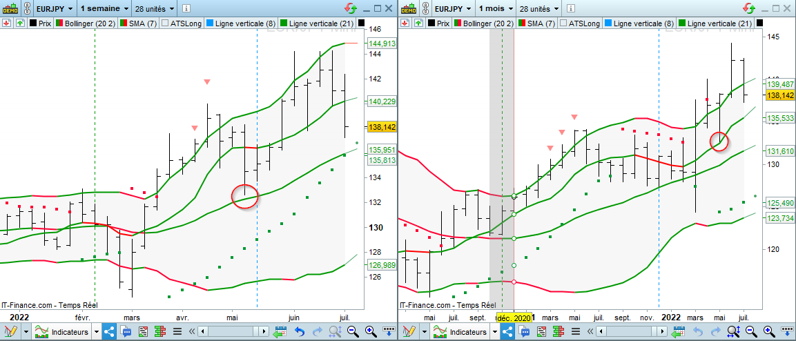
Task: Open the chat comment icon in monthly chart
Action: 525,332
